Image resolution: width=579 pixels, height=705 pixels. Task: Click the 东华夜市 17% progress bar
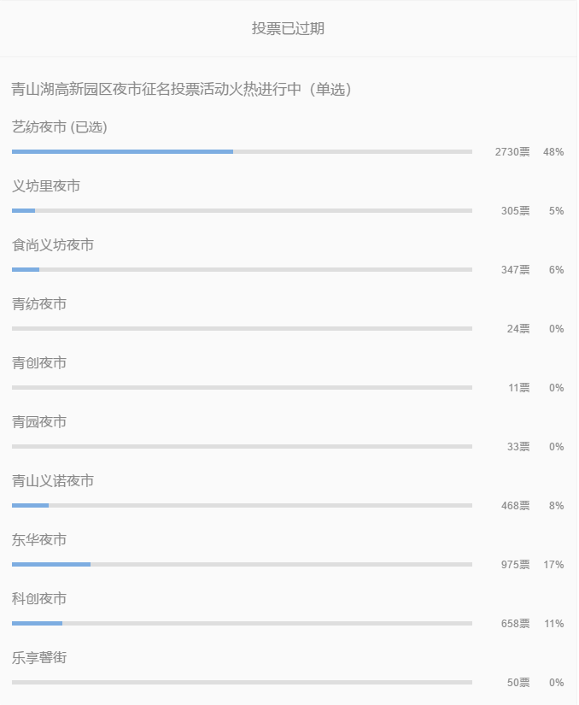(242, 565)
